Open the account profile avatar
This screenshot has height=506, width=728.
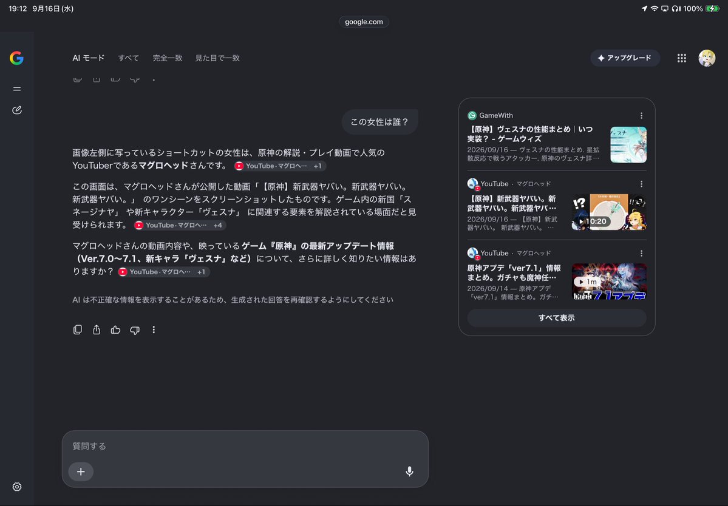(707, 58)
